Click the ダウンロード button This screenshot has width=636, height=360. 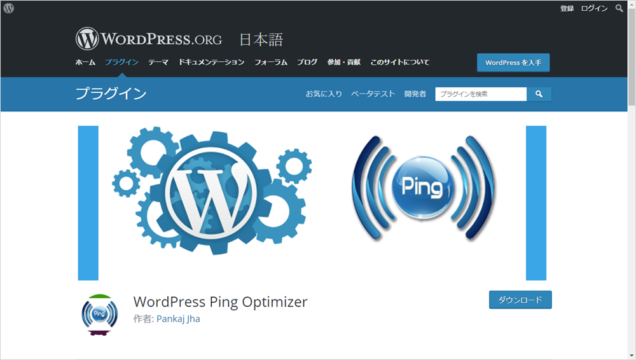pyautogui.click(x=520, y=300)
